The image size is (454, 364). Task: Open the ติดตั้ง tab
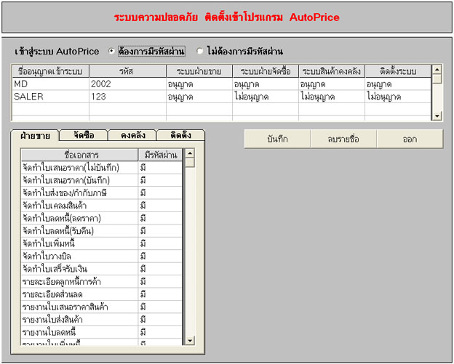[181, 135]
